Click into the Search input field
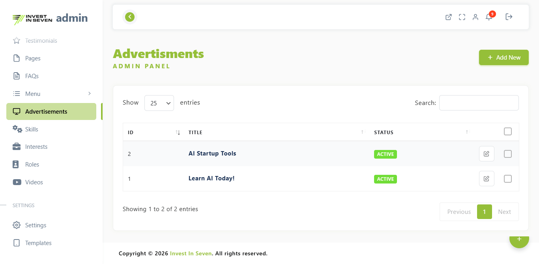Viewport: 539px width, 264px height. click(x=479, y=103)
